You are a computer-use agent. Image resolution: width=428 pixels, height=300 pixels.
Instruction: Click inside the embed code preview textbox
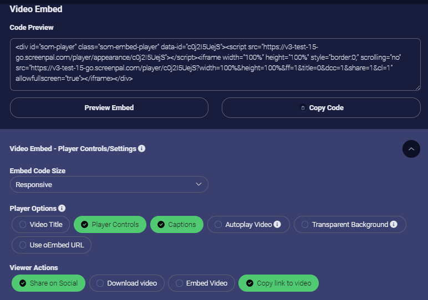(x=215, y=64)
